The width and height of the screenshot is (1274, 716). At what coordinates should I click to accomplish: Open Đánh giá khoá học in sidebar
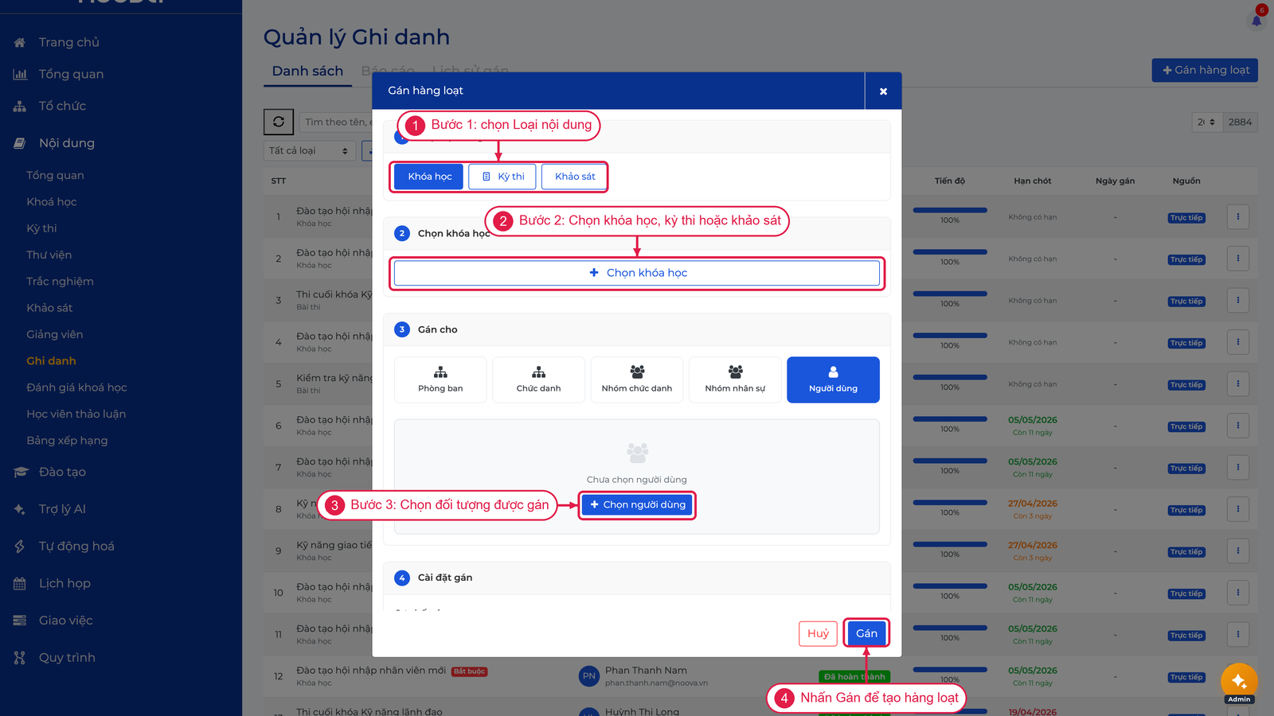click(76, 387)
